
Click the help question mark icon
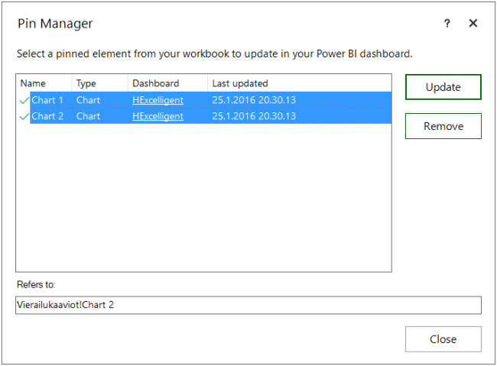coord(447,24)
